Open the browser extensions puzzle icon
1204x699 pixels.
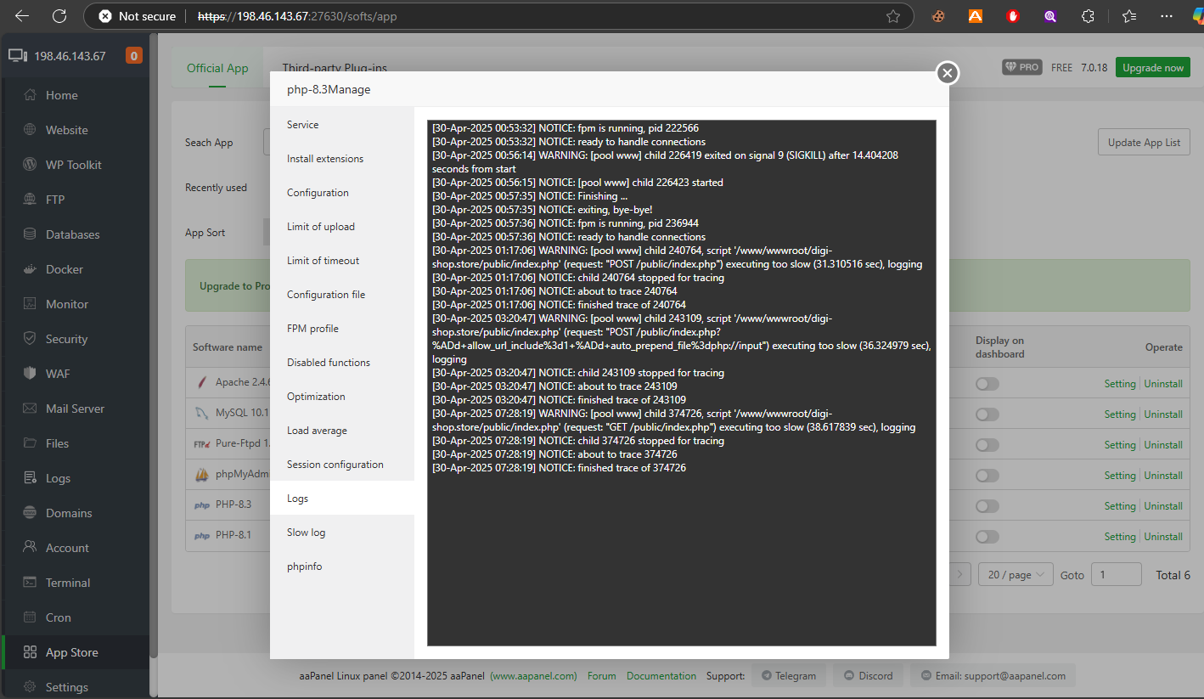[x=1088, y=16]
